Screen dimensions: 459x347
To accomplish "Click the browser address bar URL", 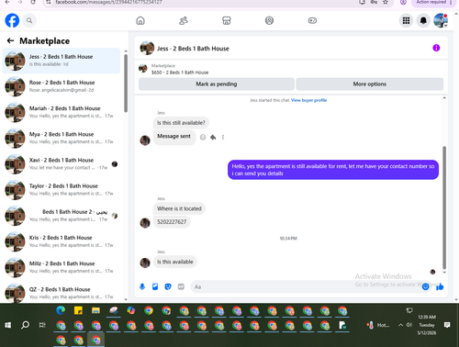I will [108, 3].
